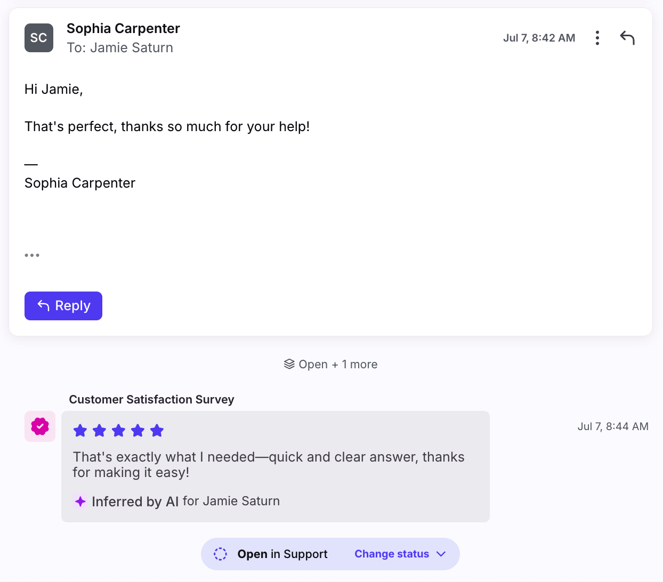Open the Change status dropdown
The width and height of the screenshot is (663, 582).
click(400, 554)
